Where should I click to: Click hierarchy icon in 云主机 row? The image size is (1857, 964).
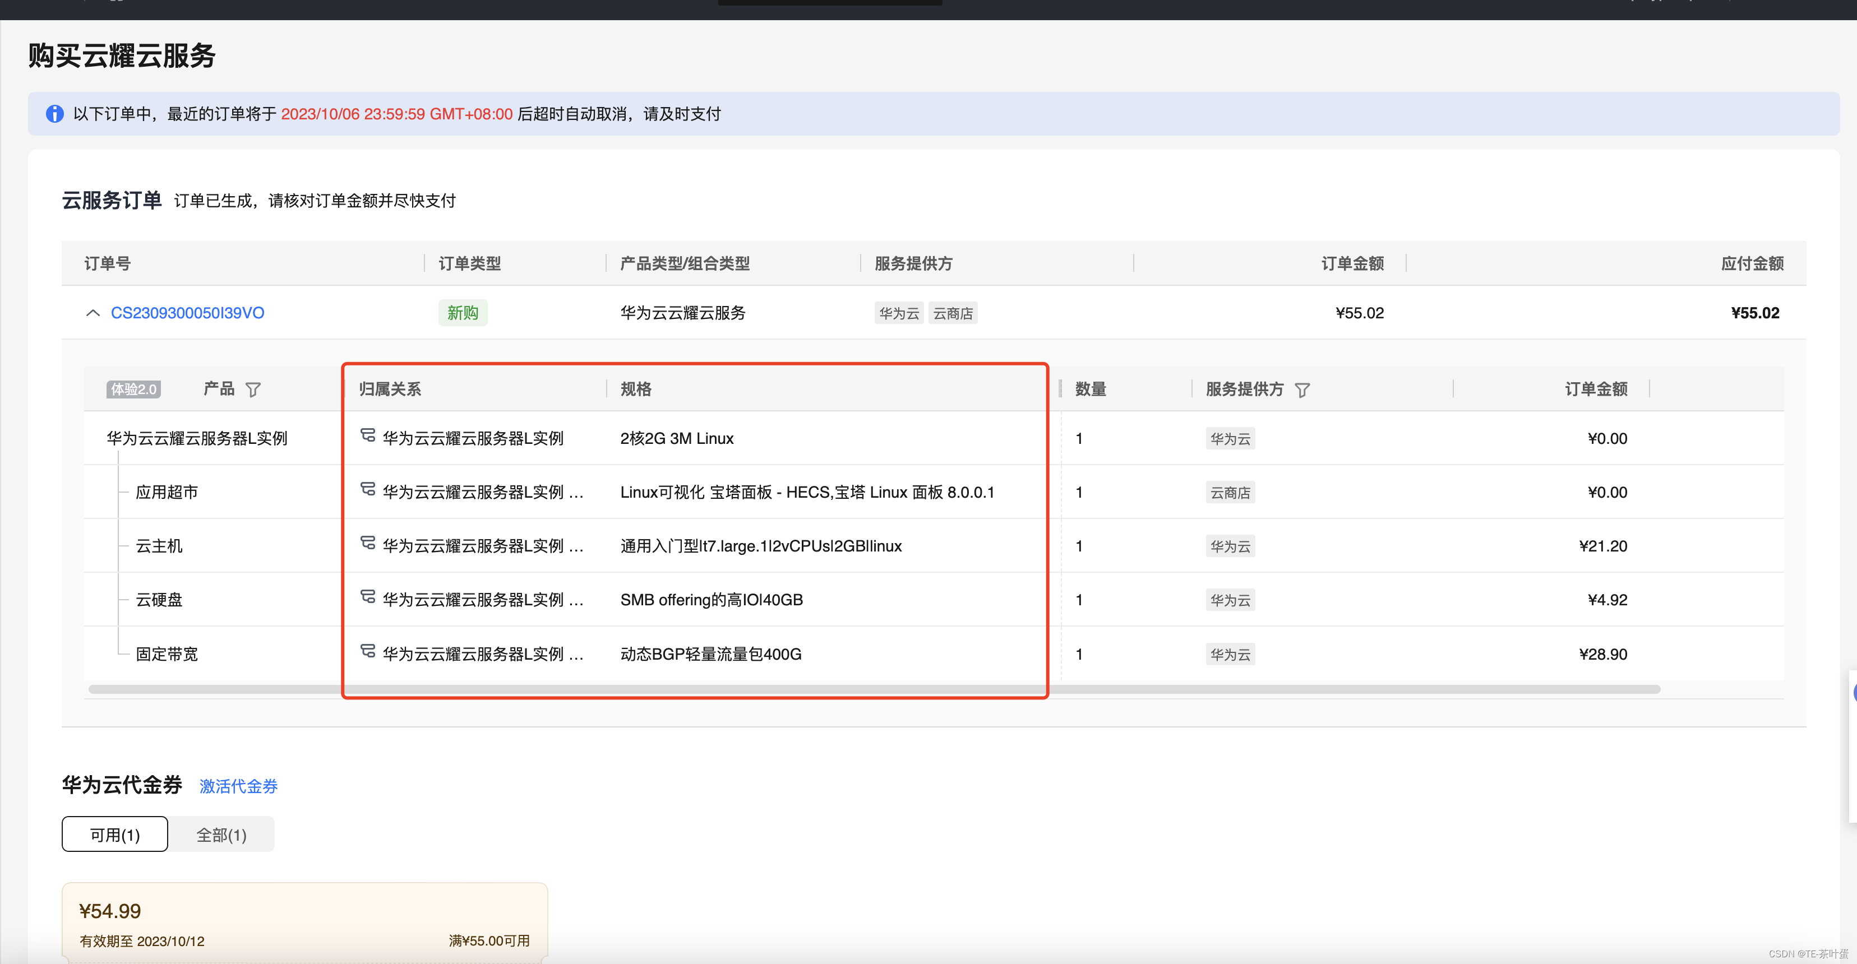coord(368,543)
